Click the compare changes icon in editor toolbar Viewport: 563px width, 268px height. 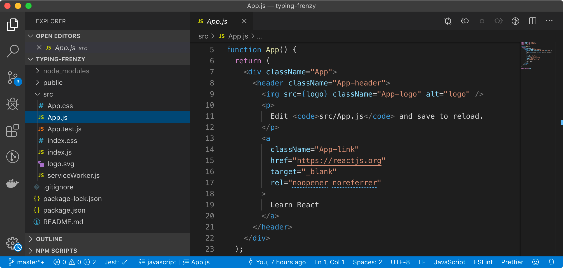pyautogui.click(x=448, y=21)
